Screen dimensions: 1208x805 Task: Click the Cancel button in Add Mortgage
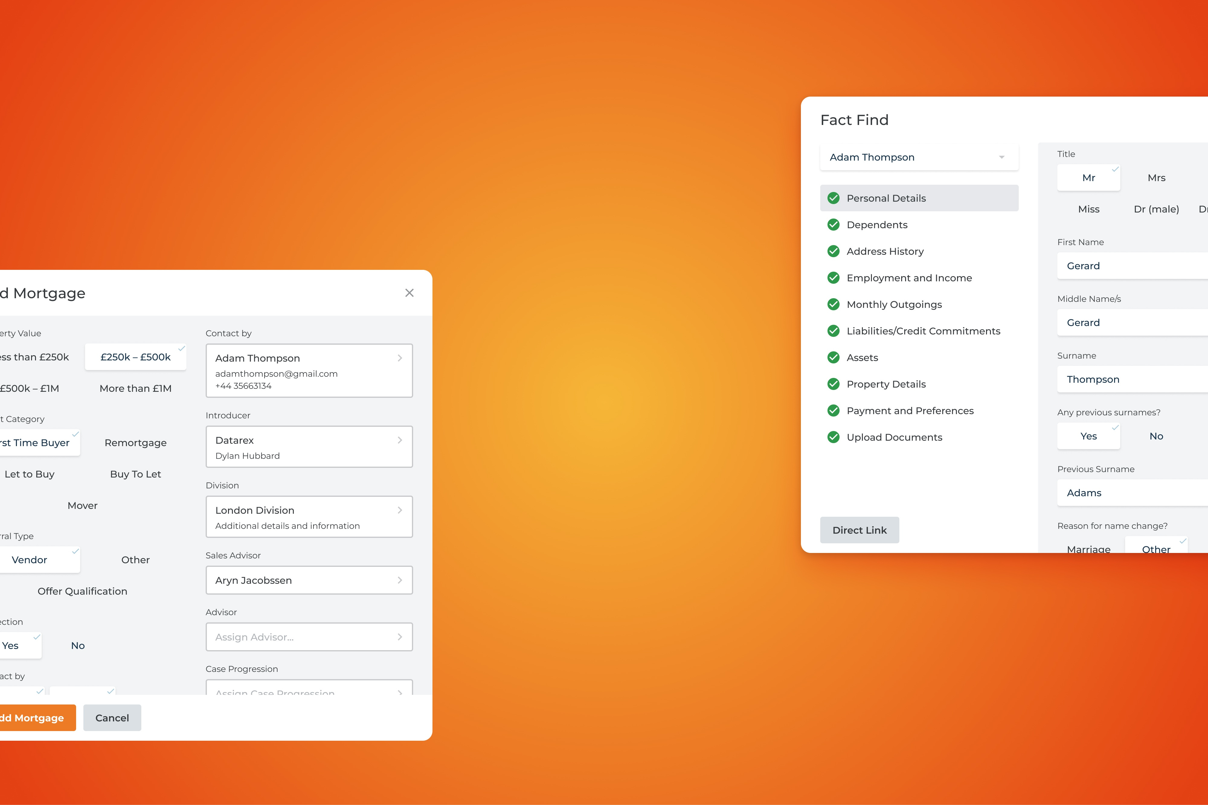[112, 718]
